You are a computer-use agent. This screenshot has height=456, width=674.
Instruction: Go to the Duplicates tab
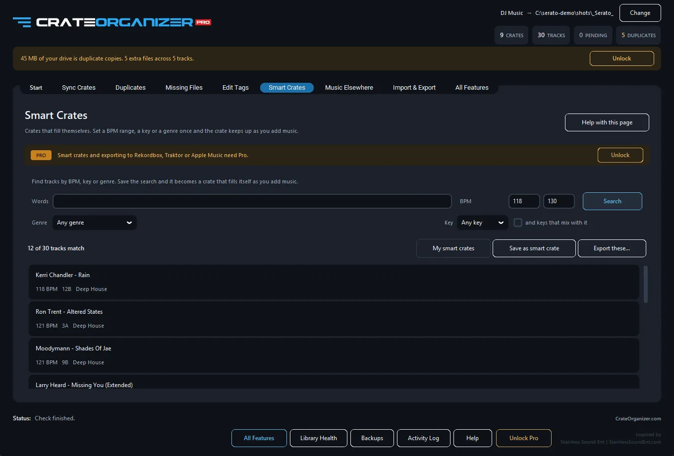pyautogui.click(x=130, y=88)
